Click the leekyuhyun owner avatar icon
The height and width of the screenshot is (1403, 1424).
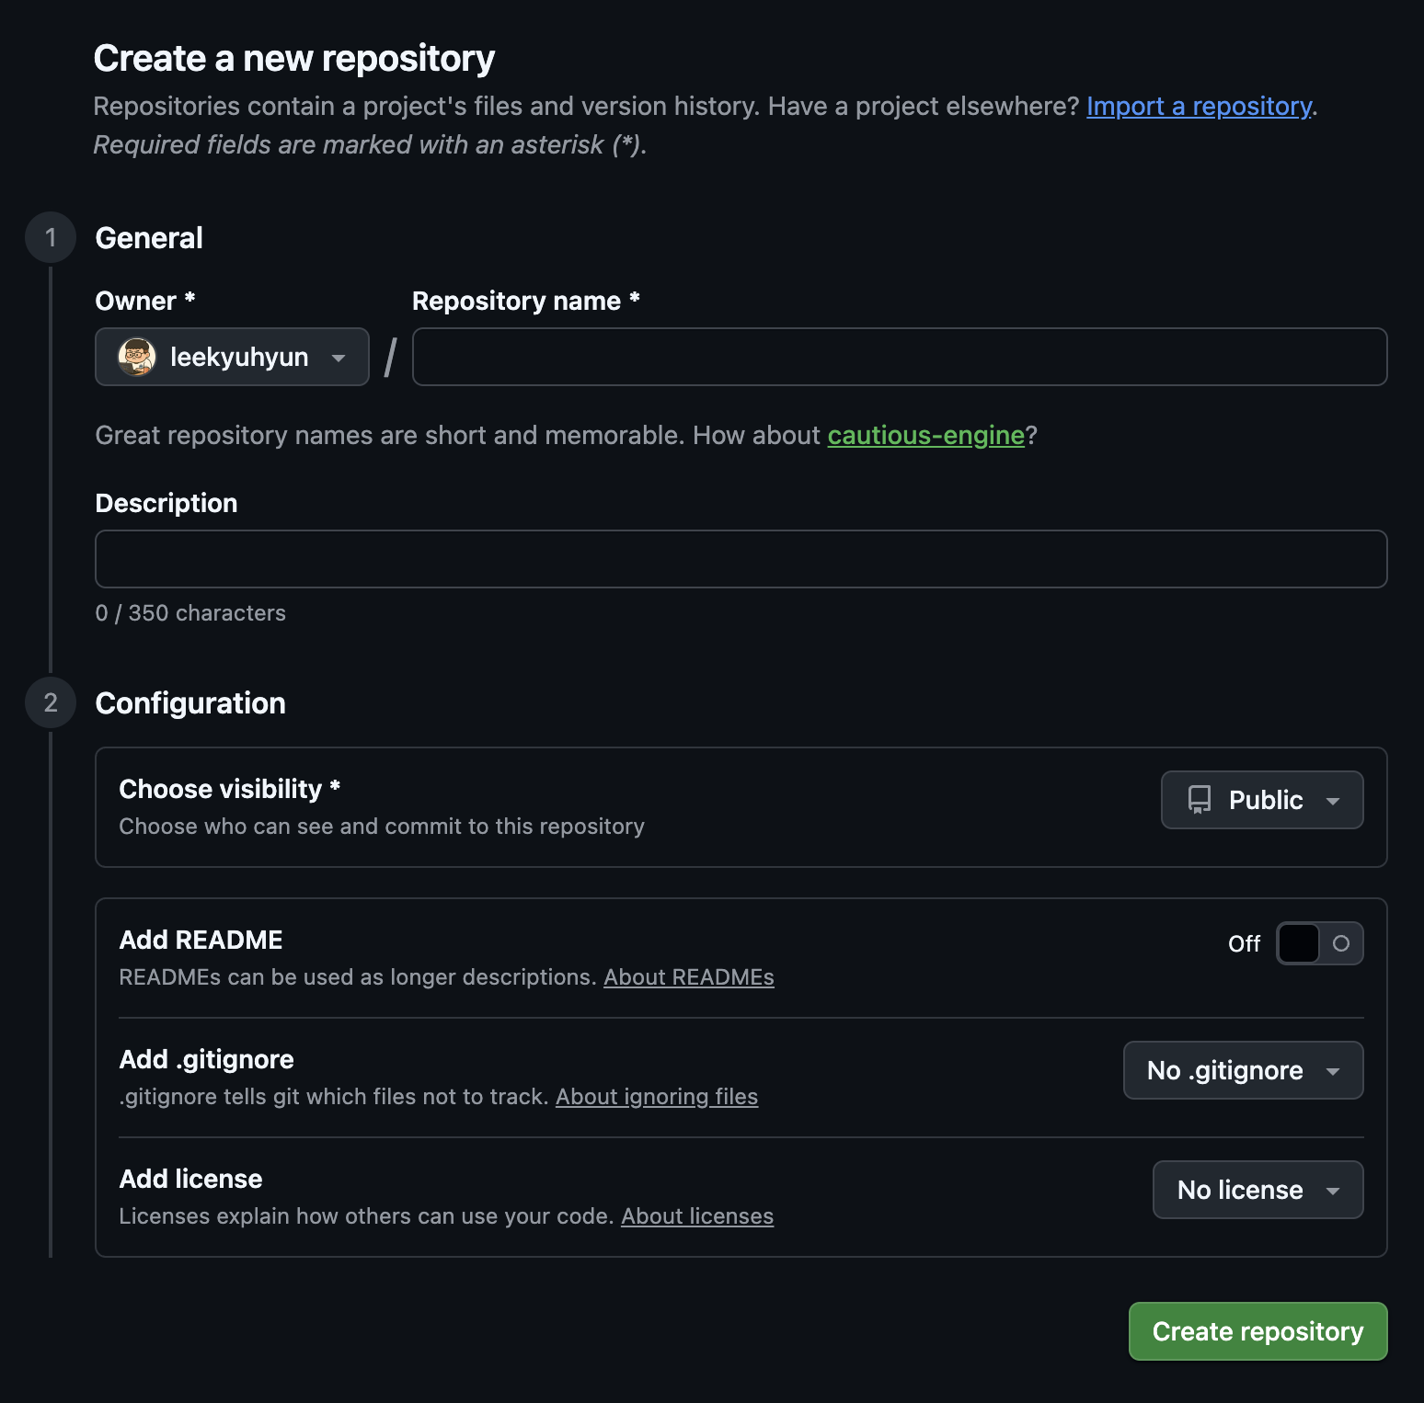point(137,357)
